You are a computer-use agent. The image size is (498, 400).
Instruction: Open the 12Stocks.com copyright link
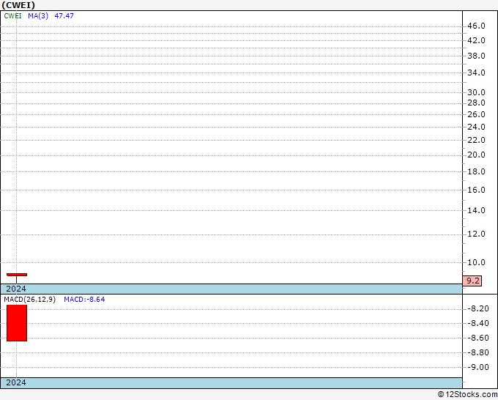(x=467, y=395)
